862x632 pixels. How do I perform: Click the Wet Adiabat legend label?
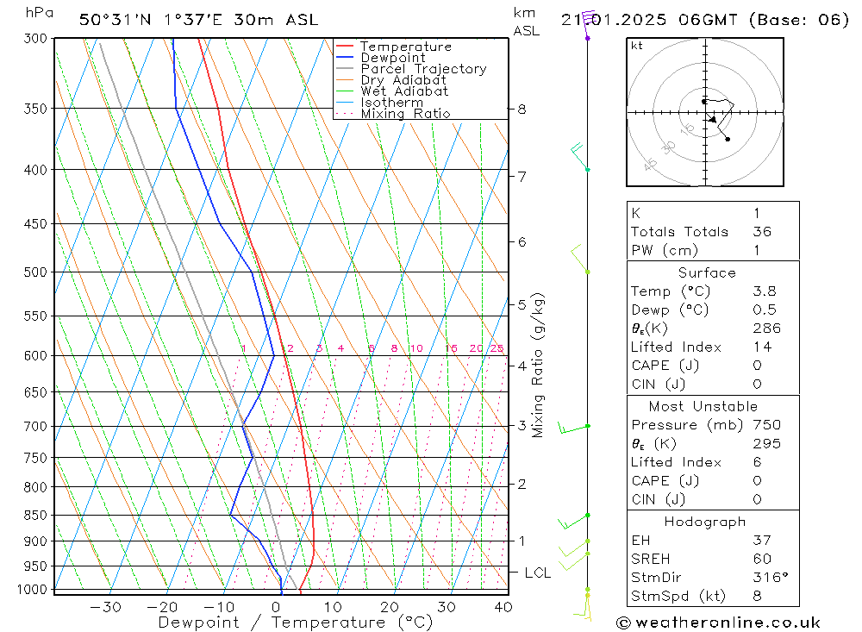click(x=404, y=91)
